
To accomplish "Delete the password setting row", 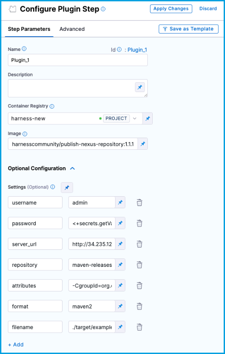I will pos(139,223).
